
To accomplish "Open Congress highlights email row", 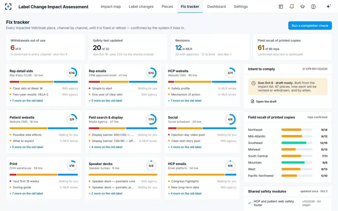I will 202,181.
